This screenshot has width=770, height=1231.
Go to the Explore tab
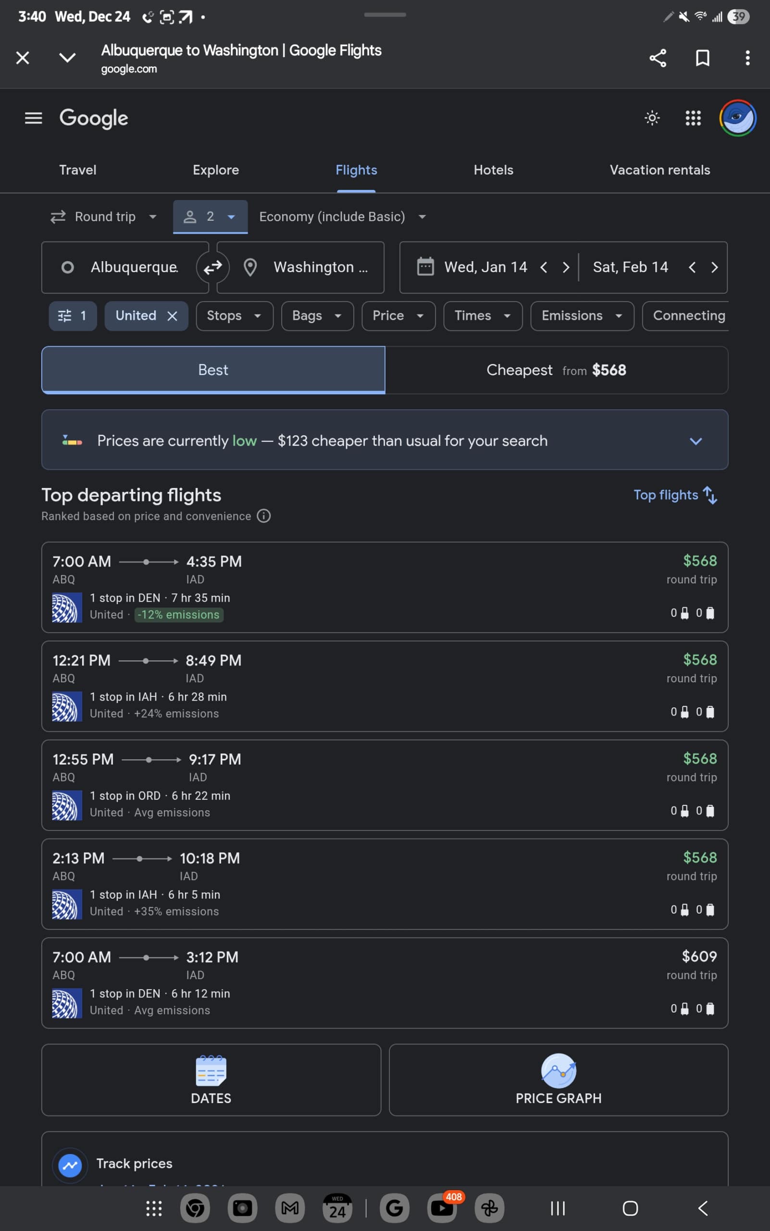(215, 170)
